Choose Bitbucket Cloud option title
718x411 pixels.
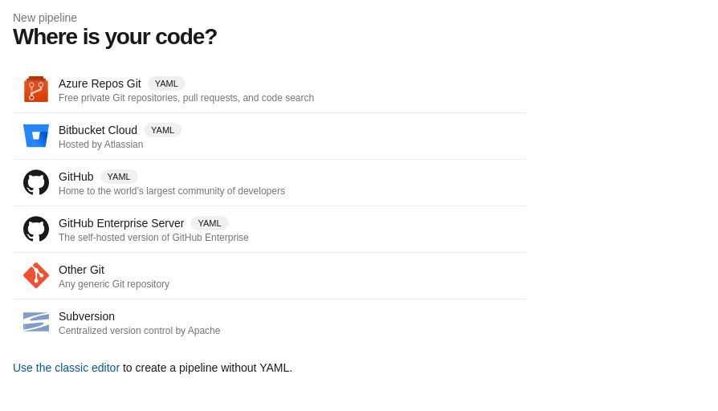(x=98, y=130)
